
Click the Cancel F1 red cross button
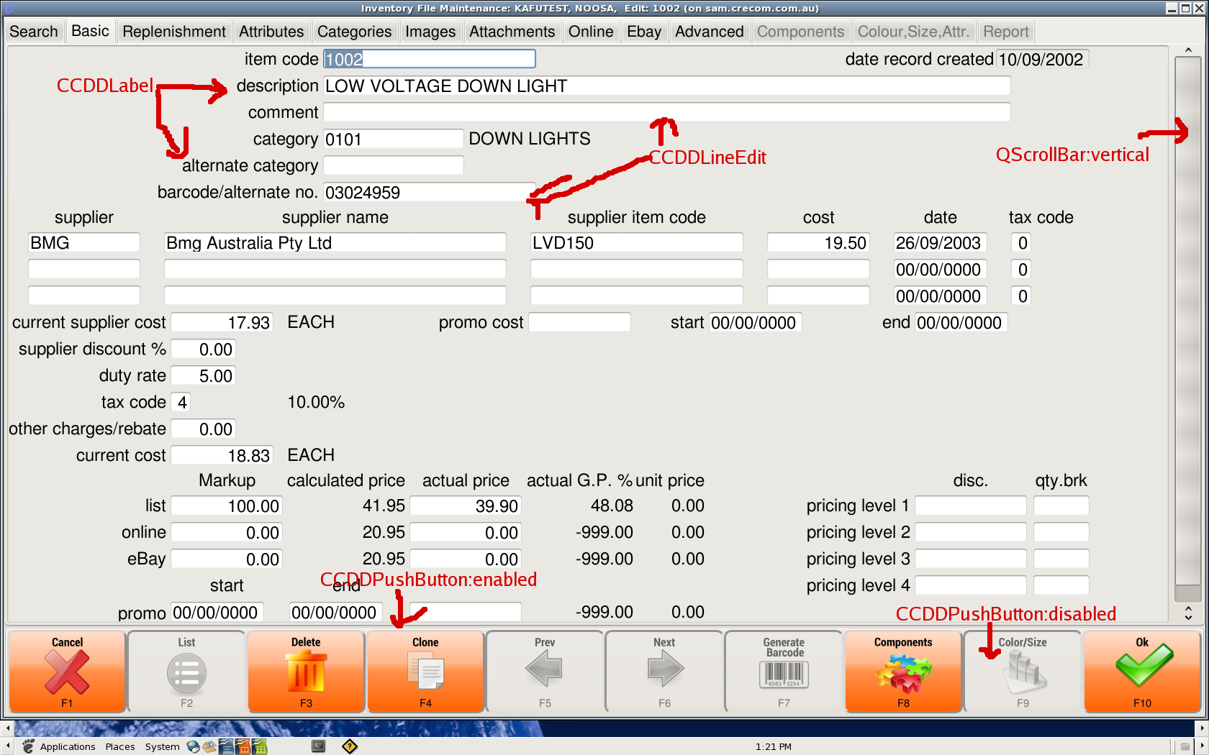click(67, 672)
